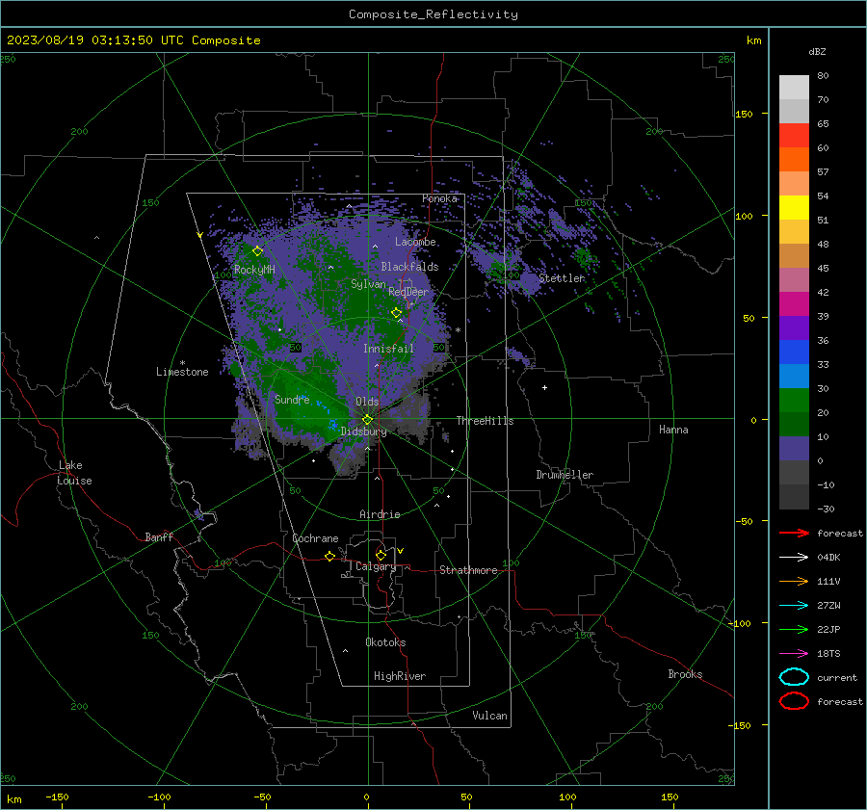Pick the orange 60-57 dBZ swatch
This screenshot has width=867, height=810.
tap(794, 160)
